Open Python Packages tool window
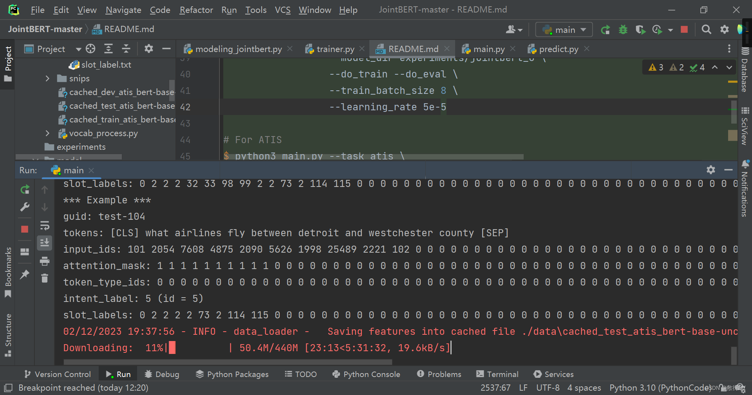This screenshot has width=752, height=395. pos(232,374)
